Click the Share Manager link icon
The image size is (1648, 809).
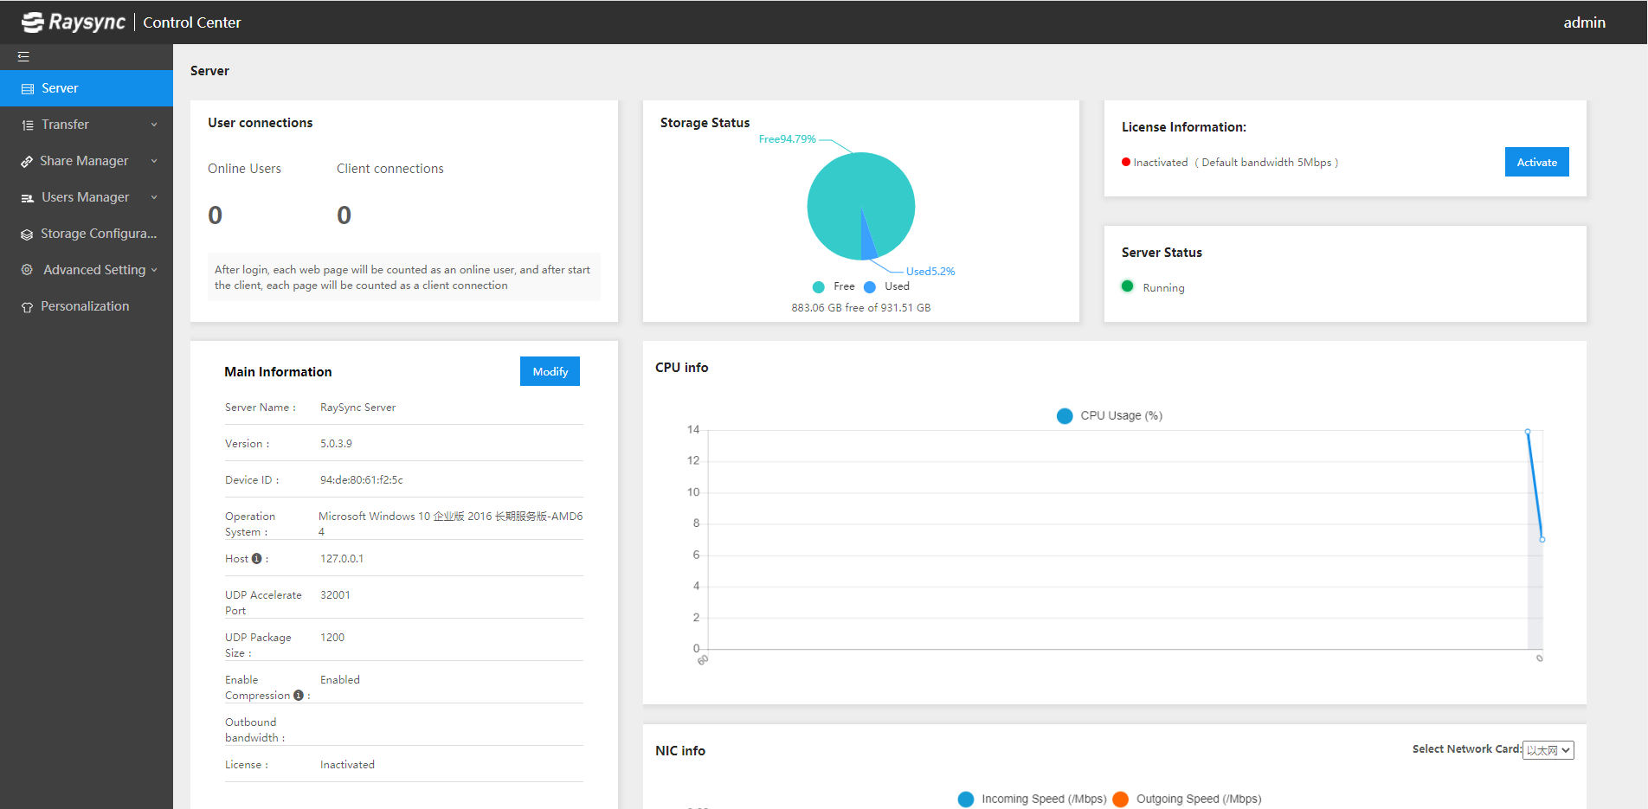[x=27, y=162]
